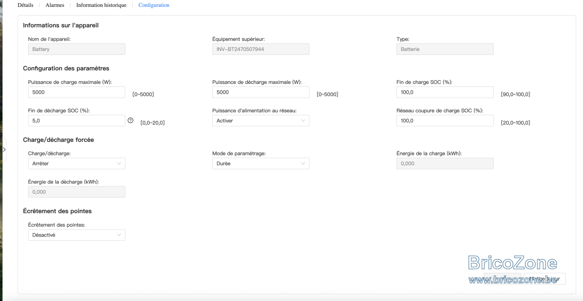Viewport: 583px width, 301px height.
Task: Click the Énergie de la charge field
Action: pyautogui.click(x=445, y=164)
